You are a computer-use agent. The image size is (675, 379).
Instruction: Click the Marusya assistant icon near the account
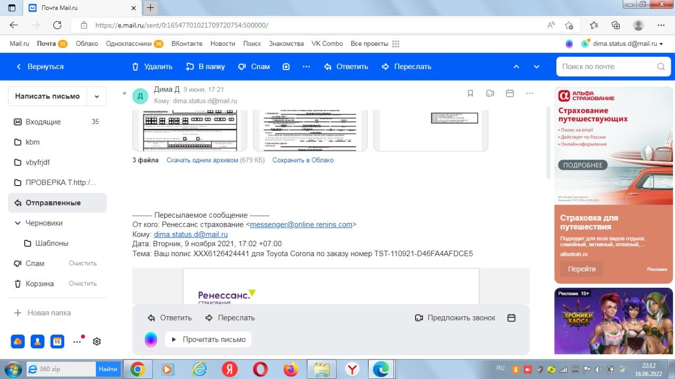pos(569,44)
